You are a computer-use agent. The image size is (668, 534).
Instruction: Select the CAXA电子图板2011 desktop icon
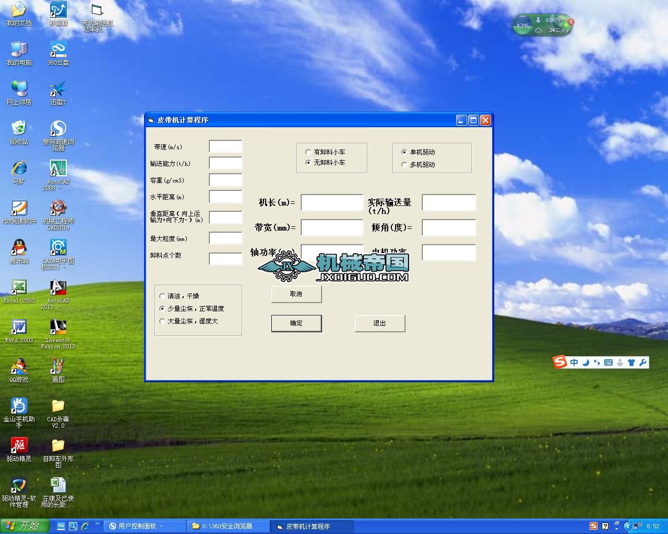58,255
